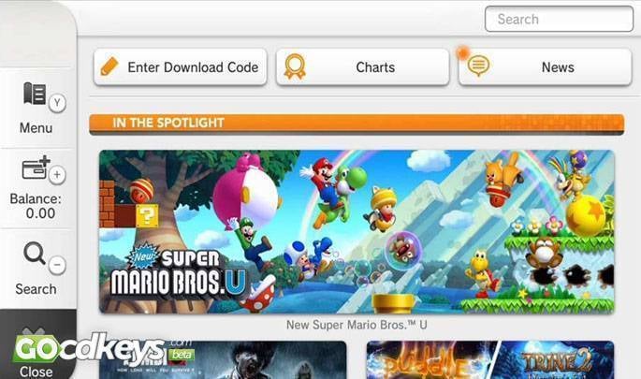The width and height of the screenshot is (641, 379).
Task: Open the Menu book icon in sidebar
Action: [35, 94]
